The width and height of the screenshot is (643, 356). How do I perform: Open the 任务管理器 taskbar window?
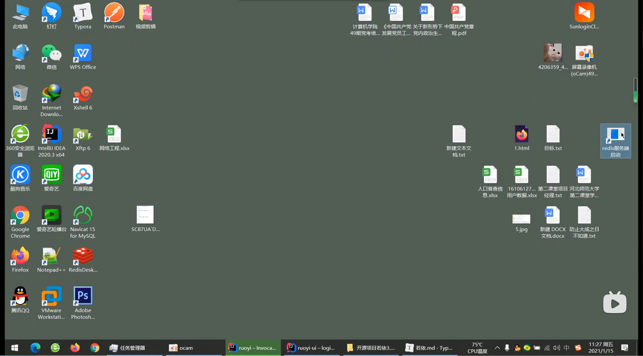(x=134, y=348)
